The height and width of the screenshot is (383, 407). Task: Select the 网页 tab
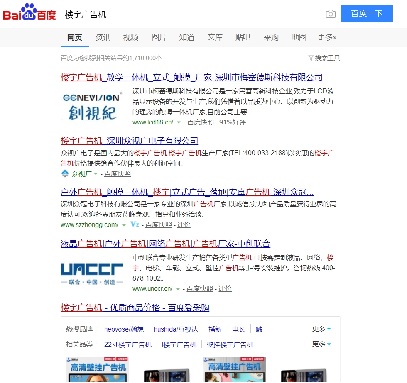pos(74,38)
